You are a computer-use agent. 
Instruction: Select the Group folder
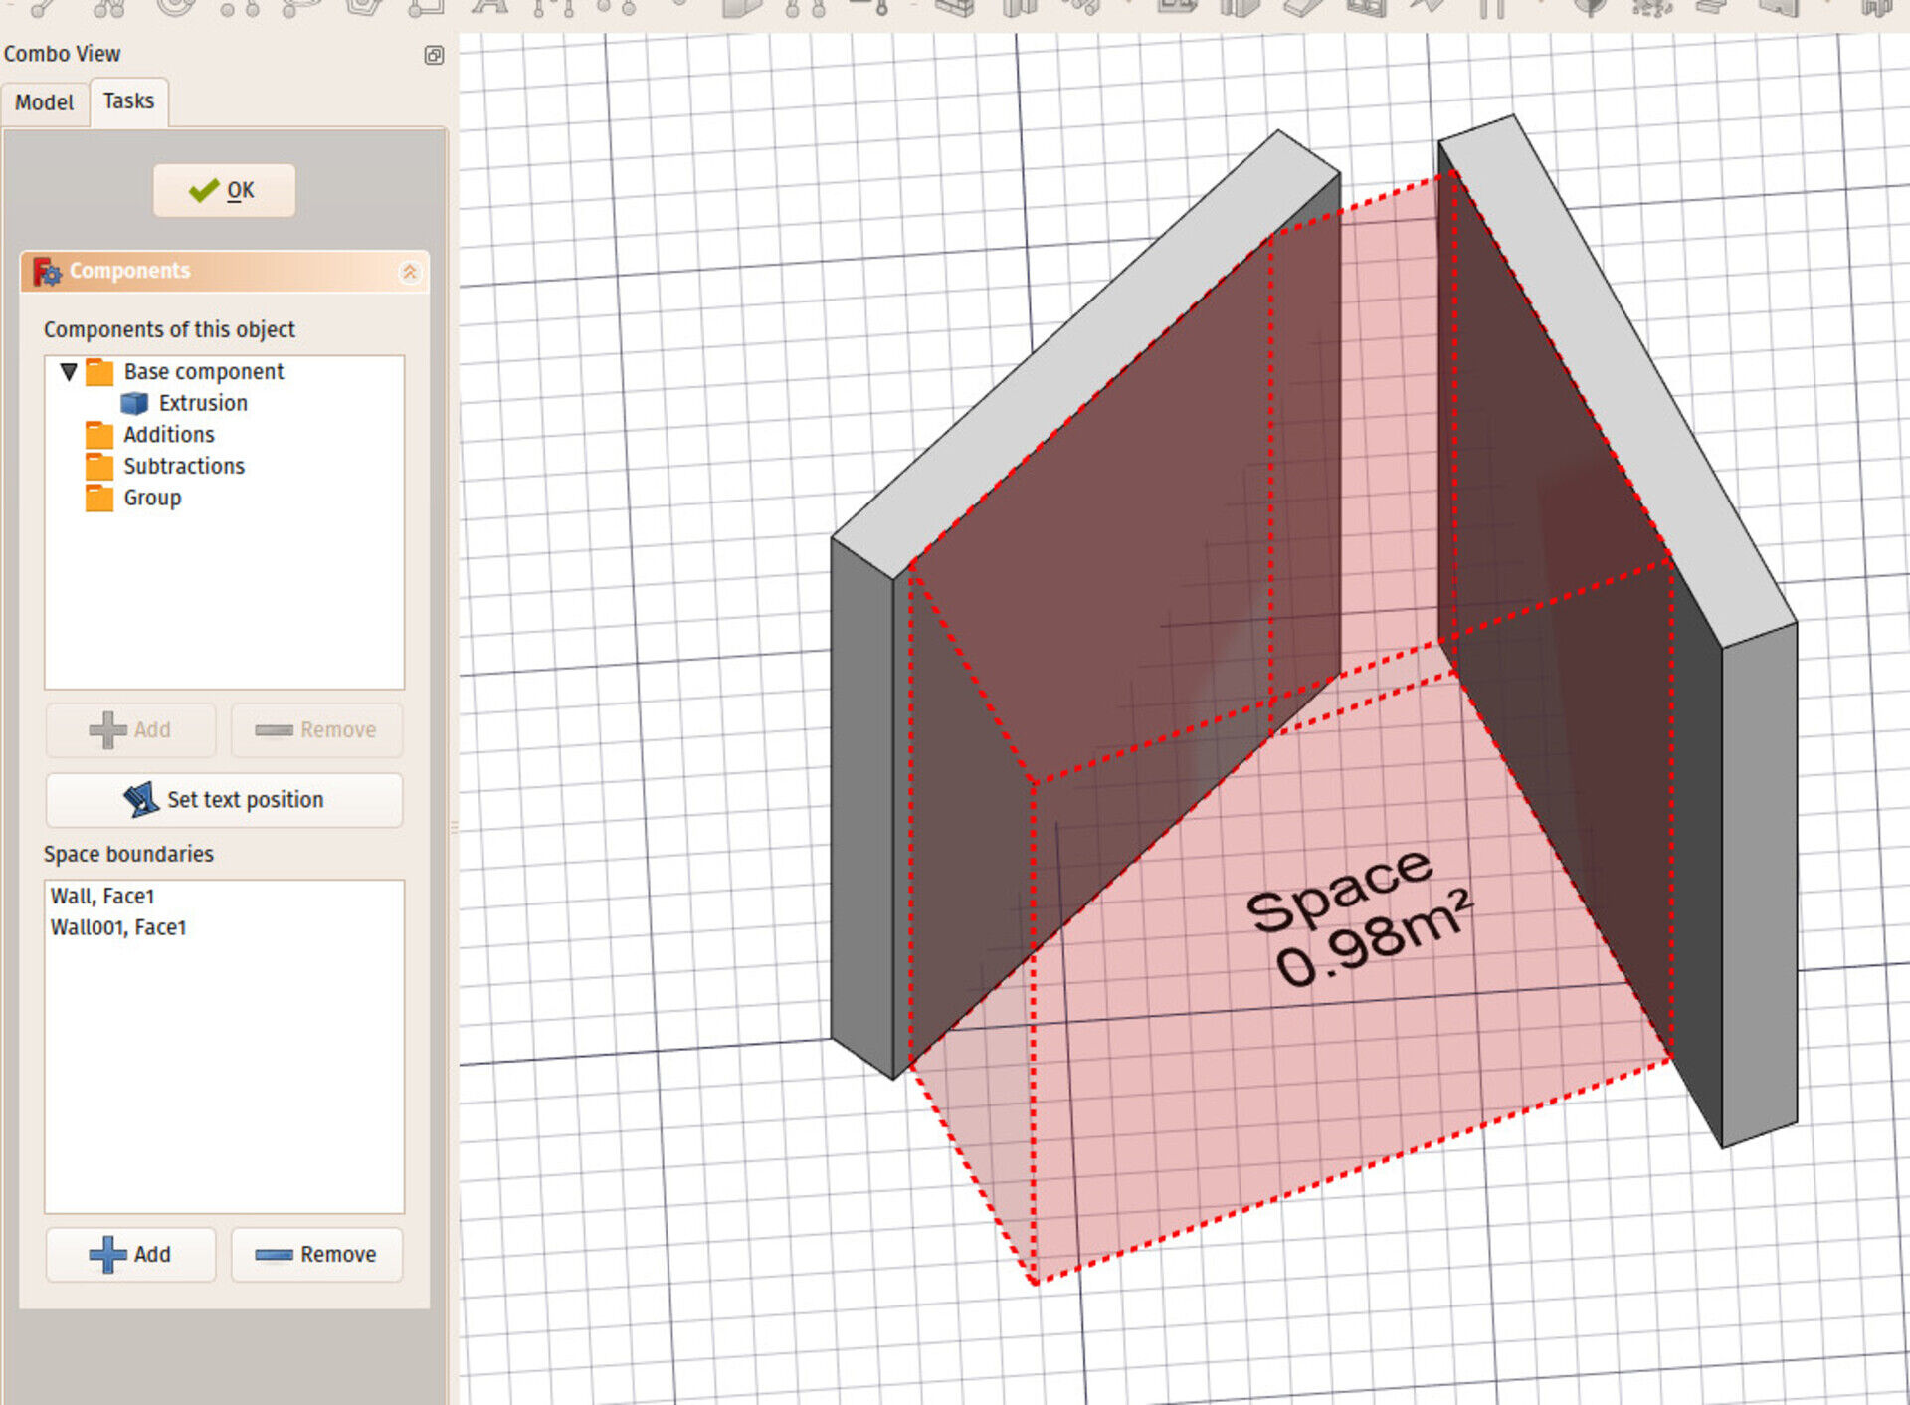coord(151,498)
